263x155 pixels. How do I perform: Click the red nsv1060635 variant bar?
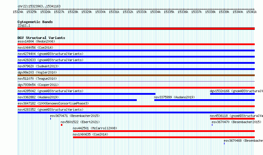pyautogui.click(x=164, y=137)
